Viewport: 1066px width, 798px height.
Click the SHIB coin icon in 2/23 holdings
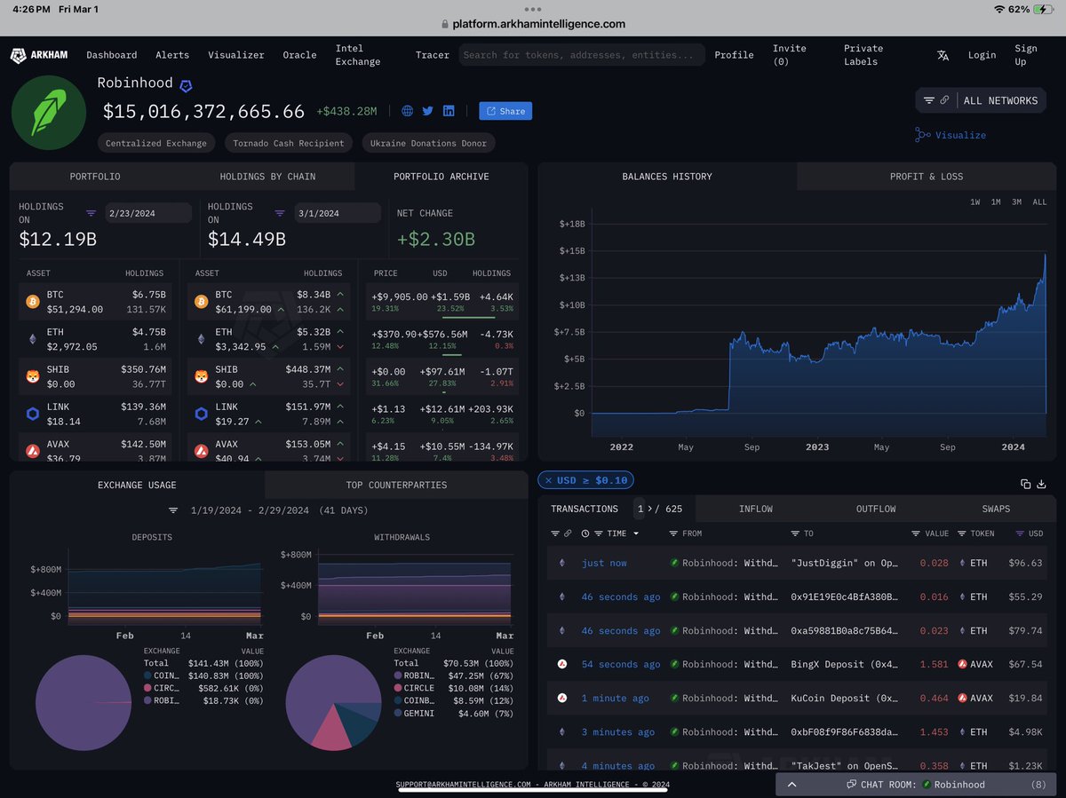32,377
